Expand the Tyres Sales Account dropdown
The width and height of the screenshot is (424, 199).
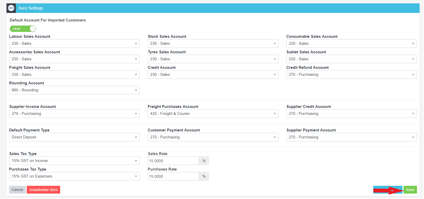[213, 59]
